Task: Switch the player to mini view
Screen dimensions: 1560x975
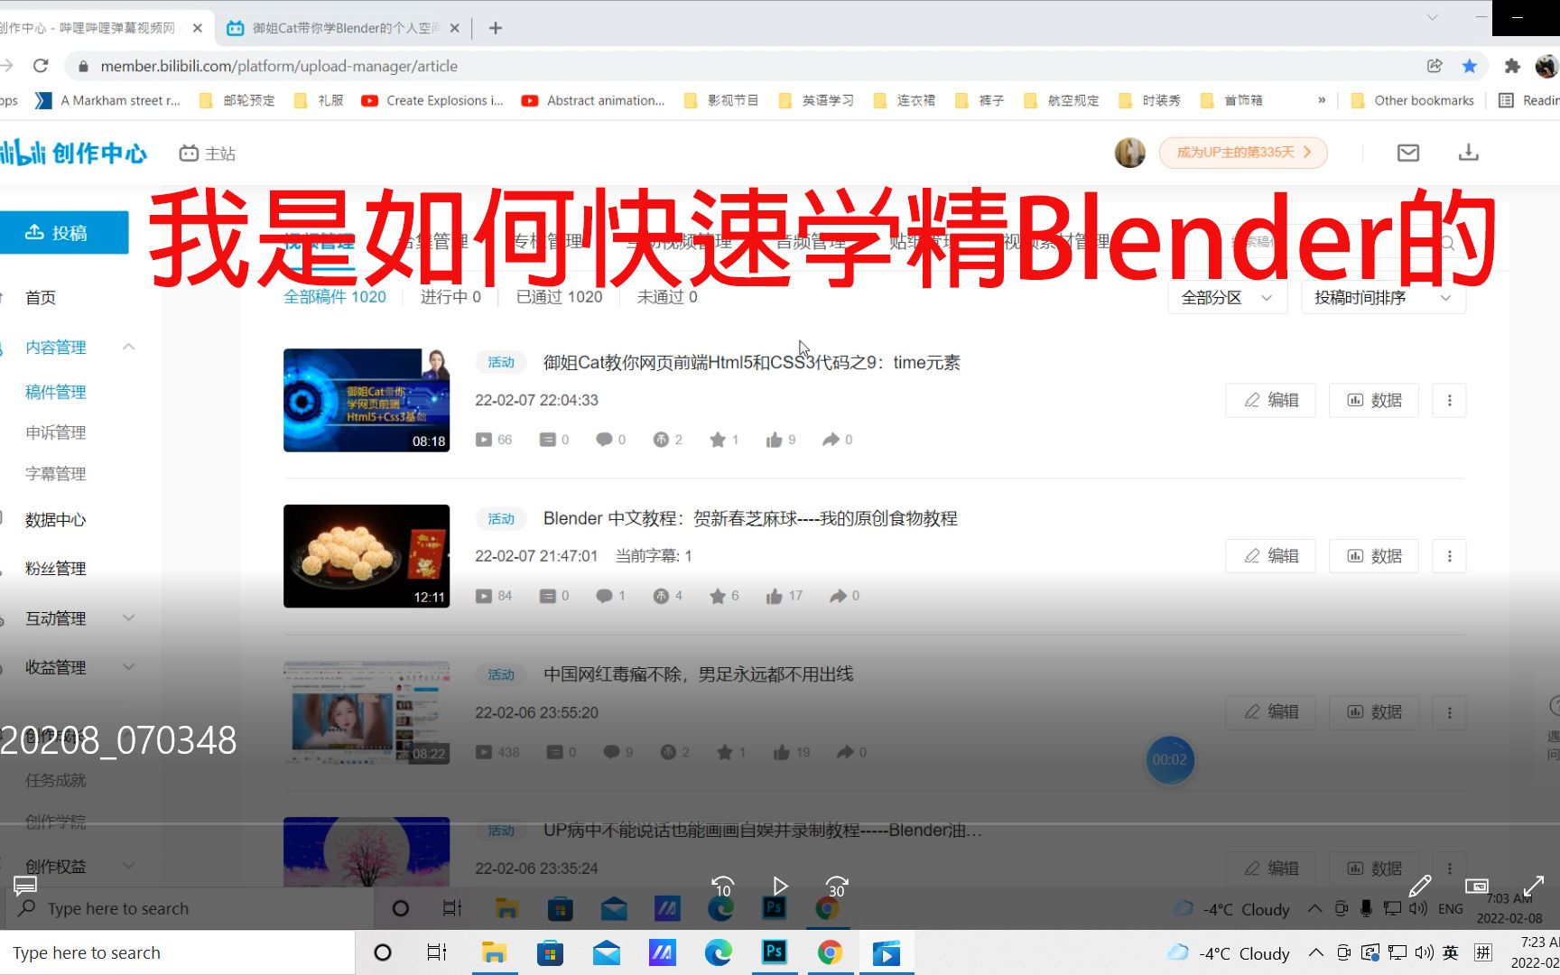Action: [x=1477, y=886]
